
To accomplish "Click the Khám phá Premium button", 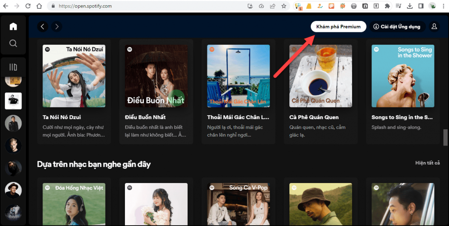I will pyautogui.click(x=338, y=27).
